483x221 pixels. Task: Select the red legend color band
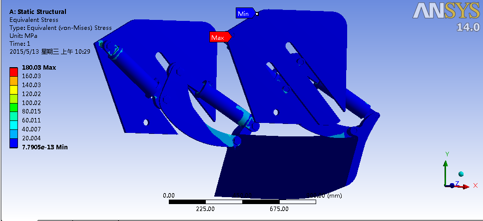(x=13, y=72)
